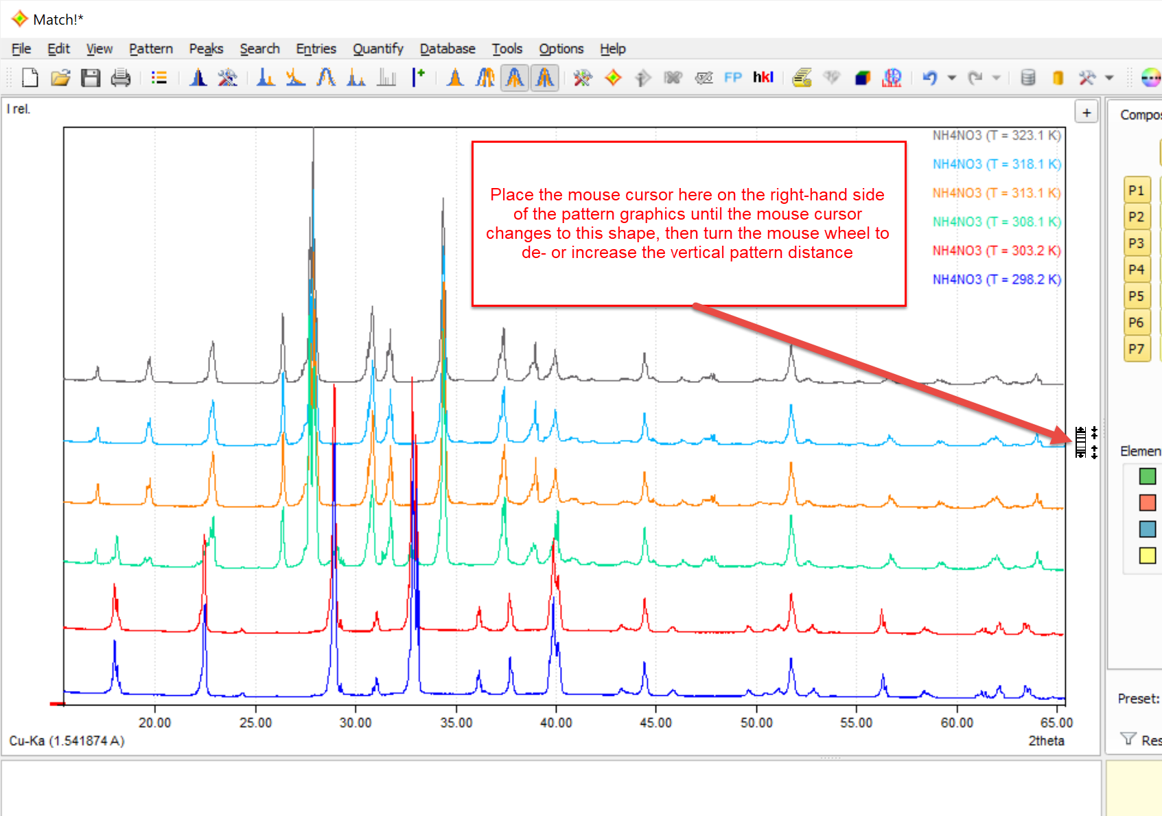Click the plus button above the pattern

[x=1087, y=113]
